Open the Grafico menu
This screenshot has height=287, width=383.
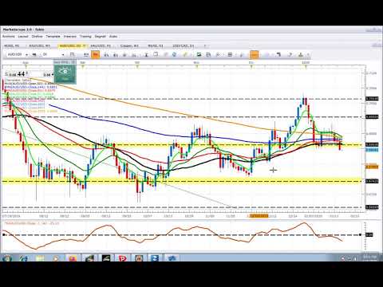[38, 37]
